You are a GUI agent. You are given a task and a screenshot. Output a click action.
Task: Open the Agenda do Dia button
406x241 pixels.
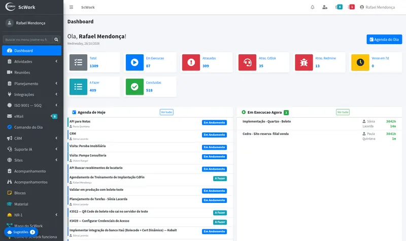pyautogui.click(x=384, y=40)
